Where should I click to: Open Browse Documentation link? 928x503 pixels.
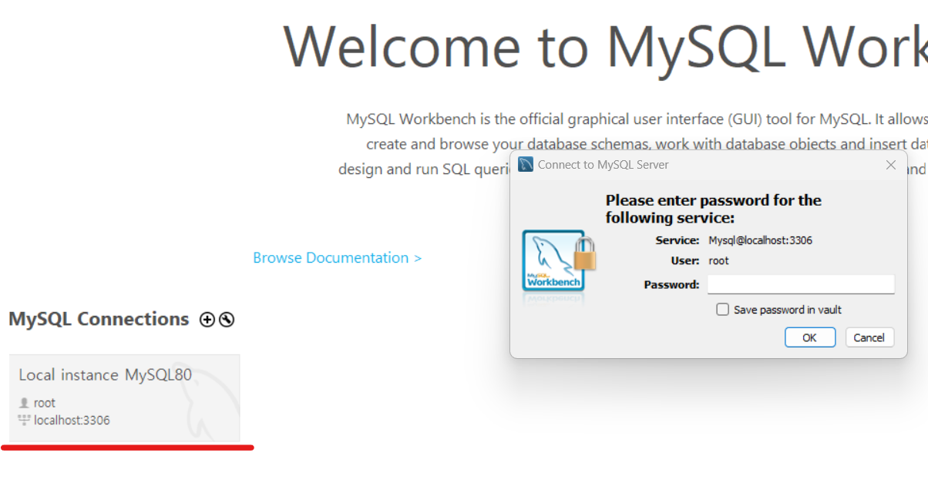coord(338,258)
